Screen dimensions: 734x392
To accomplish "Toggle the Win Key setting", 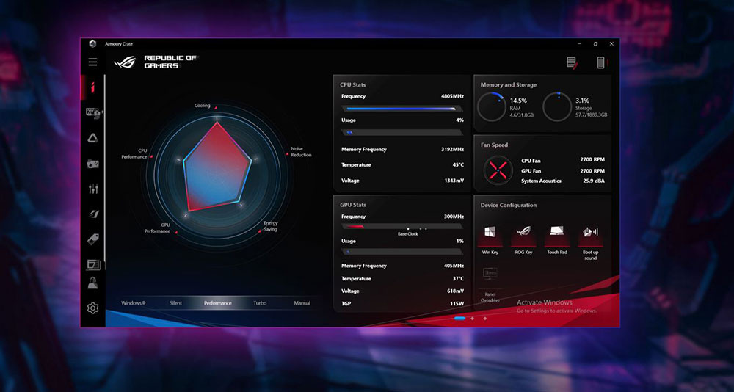I will [x=490, y=239].
